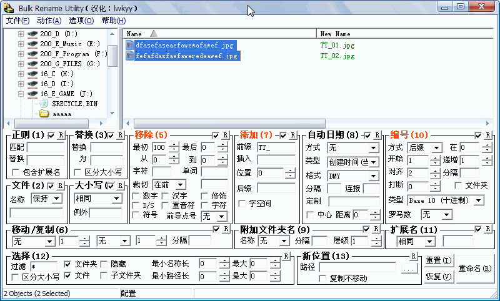Image resolution: width=500 pixels, height=301 pixels.
Task: Open the 罗马数 dropdown
Action: [x=447, y=215]
